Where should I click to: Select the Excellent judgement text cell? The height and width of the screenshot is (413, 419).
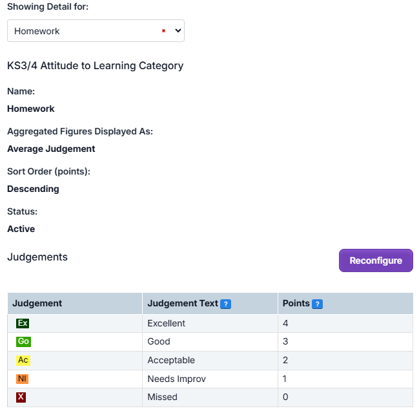tap(166, 323)
